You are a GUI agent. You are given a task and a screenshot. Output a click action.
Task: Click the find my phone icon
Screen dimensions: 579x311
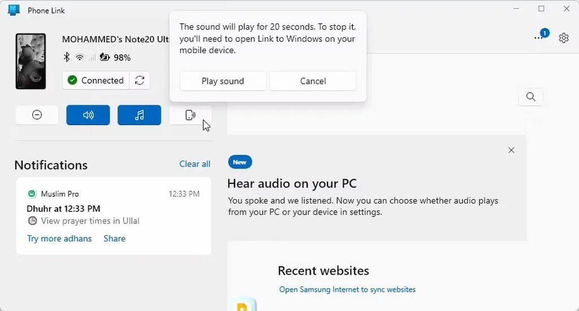pyautogui.click(x=191, y=115)
